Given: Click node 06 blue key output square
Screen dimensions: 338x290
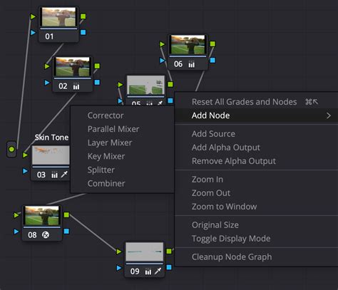Looking at the screenshot, I should click(212, 60).
